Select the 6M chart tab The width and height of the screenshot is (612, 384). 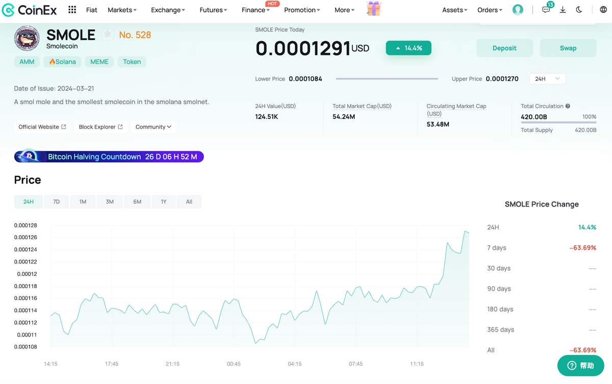137,202
